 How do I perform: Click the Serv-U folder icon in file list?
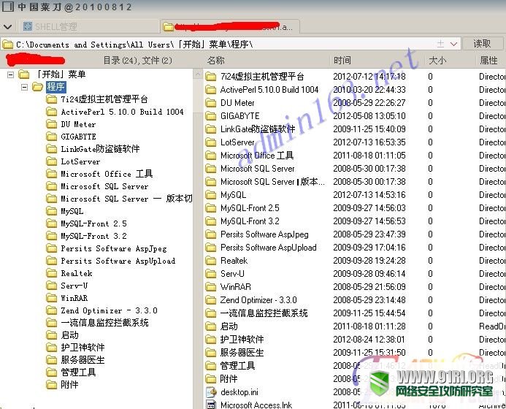[211, 274]
